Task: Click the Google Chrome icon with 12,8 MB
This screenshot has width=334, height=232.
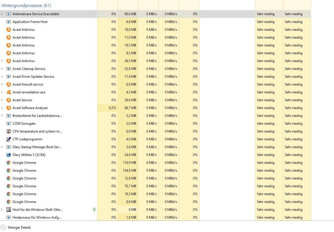Action: 9,178
